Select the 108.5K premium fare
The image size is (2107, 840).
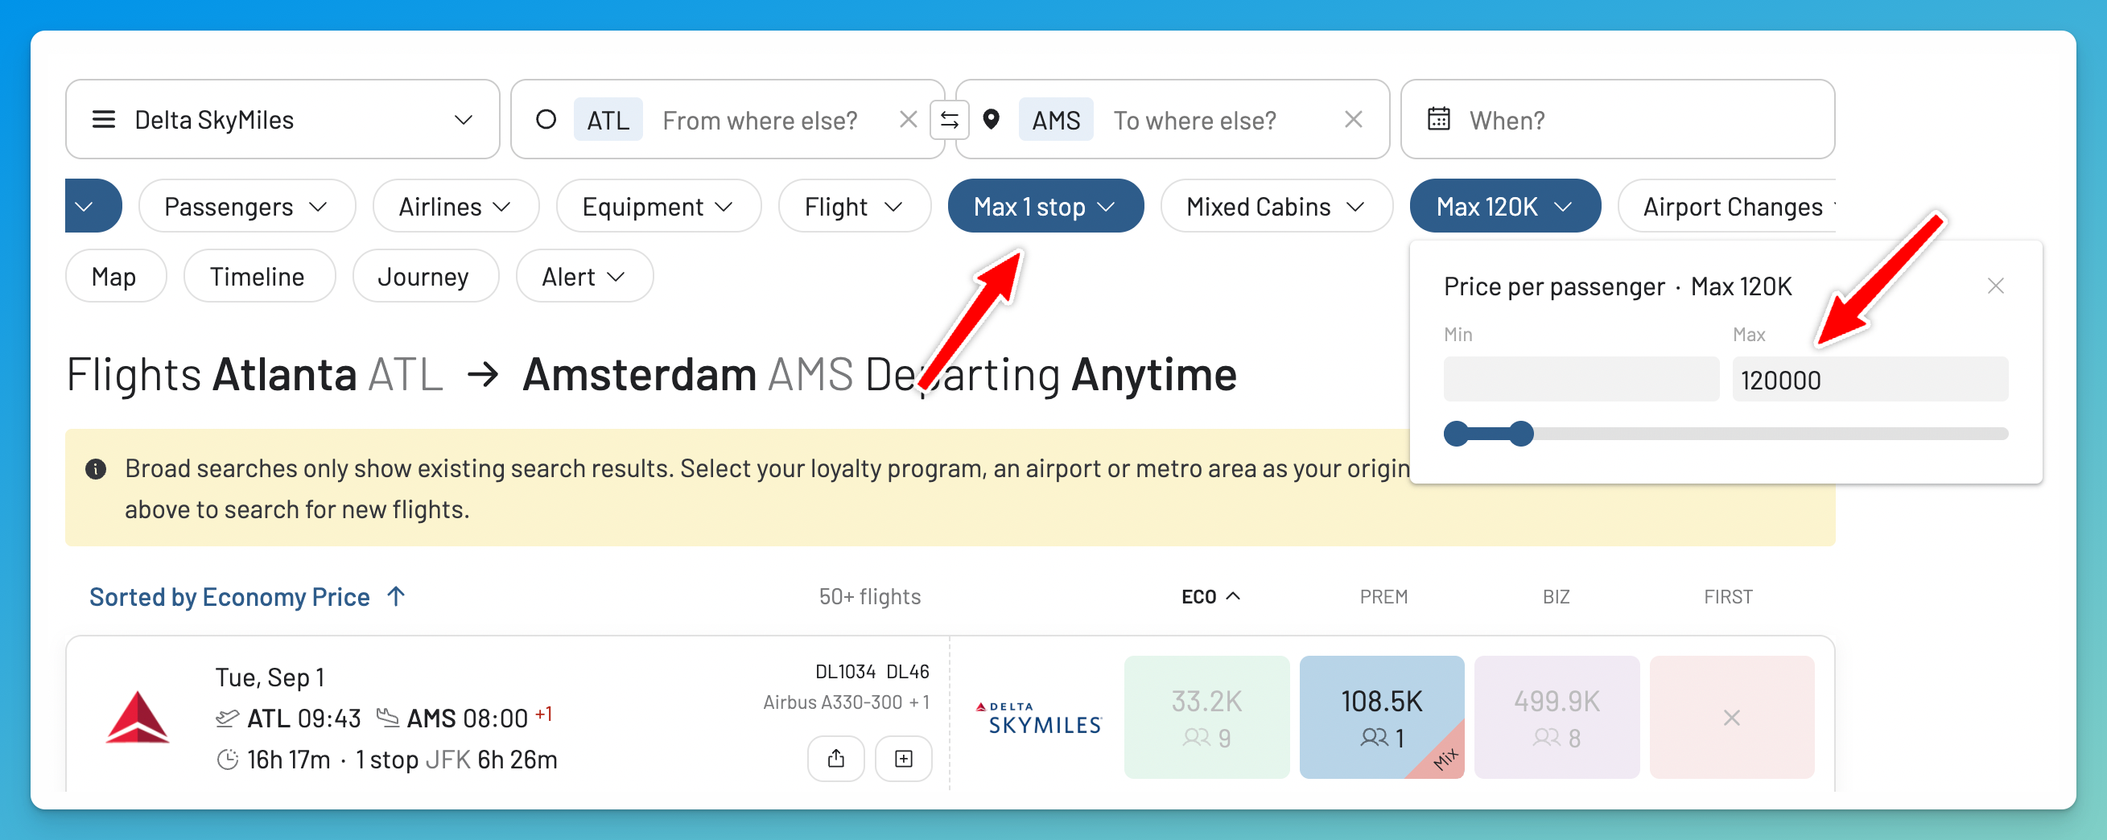click(1382, 717)
